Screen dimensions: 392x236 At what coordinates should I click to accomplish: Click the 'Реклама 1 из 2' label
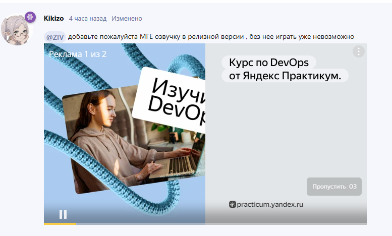(x=78, y=54)
